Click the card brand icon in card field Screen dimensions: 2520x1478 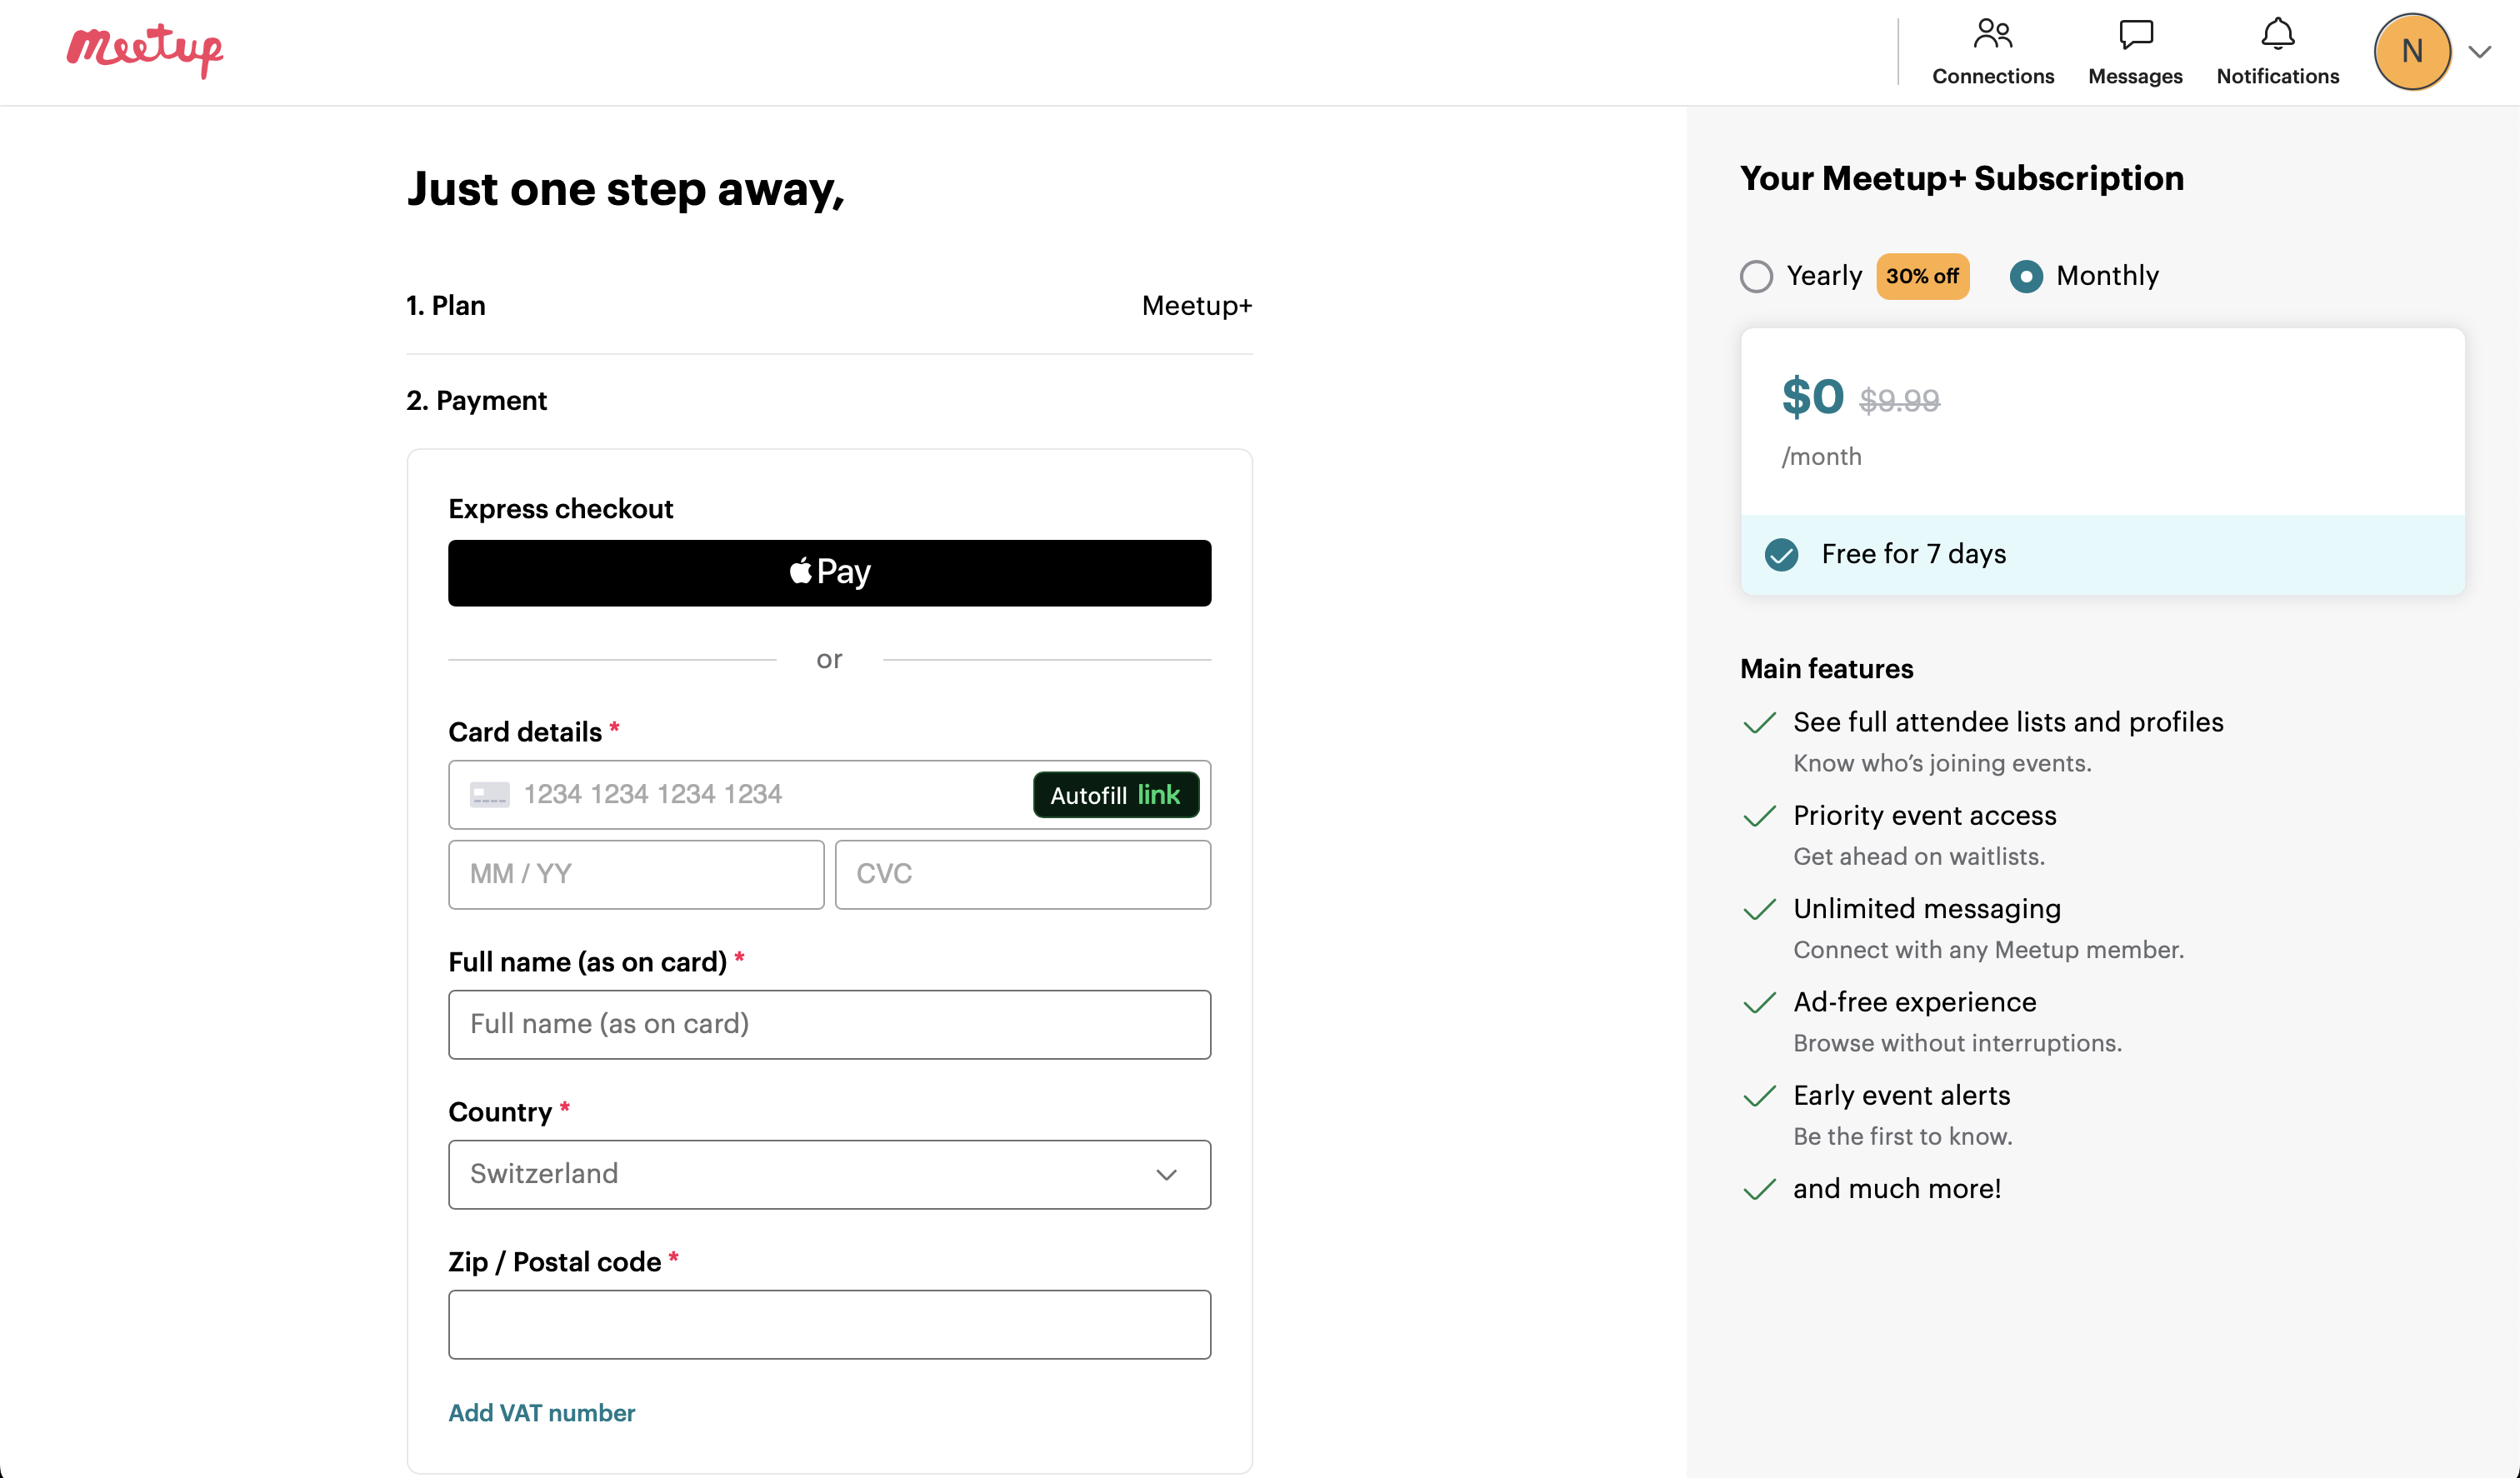point(489,795)
